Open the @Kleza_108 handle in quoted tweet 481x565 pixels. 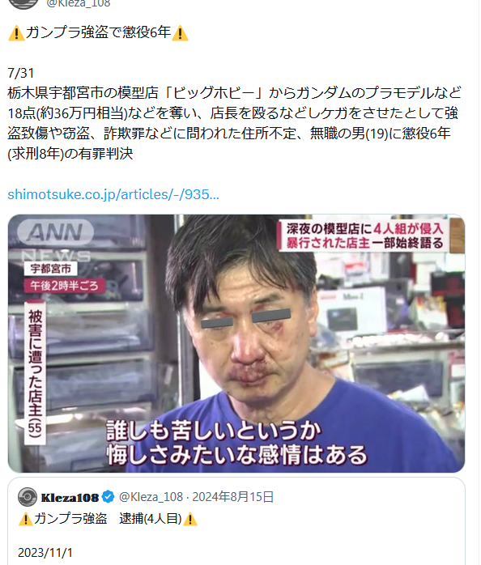coord(151,497)
